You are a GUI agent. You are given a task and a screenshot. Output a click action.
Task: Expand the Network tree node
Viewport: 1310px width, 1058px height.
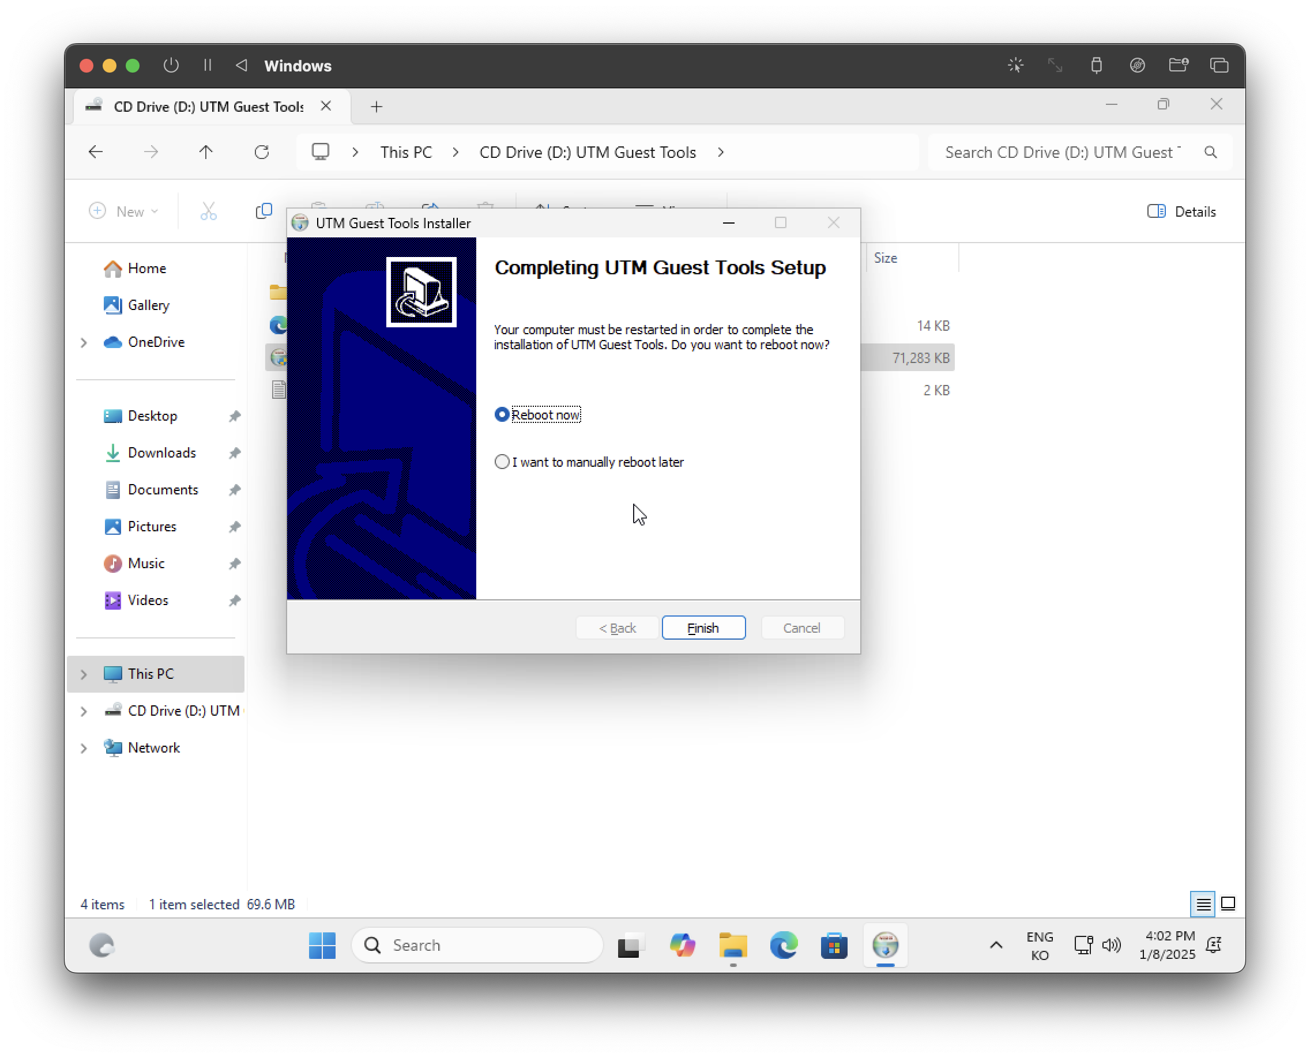tap(84, 748)
